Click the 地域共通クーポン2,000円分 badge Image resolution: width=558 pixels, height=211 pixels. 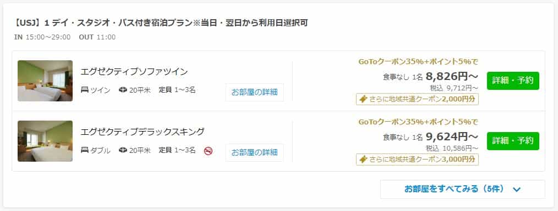point(417,99)
